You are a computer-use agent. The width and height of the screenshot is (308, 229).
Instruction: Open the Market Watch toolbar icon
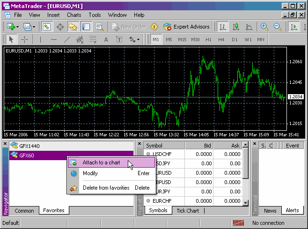[x=47, y=27]
